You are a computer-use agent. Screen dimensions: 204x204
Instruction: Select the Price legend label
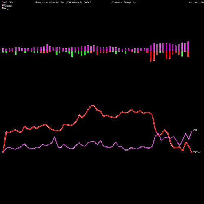click(7, 9)
